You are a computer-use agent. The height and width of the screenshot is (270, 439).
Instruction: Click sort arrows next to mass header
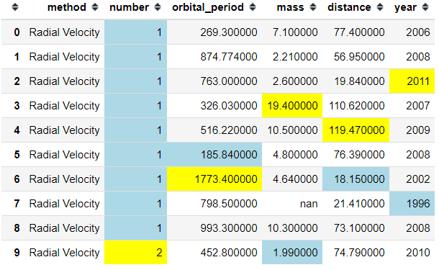(x=313, y=7)
